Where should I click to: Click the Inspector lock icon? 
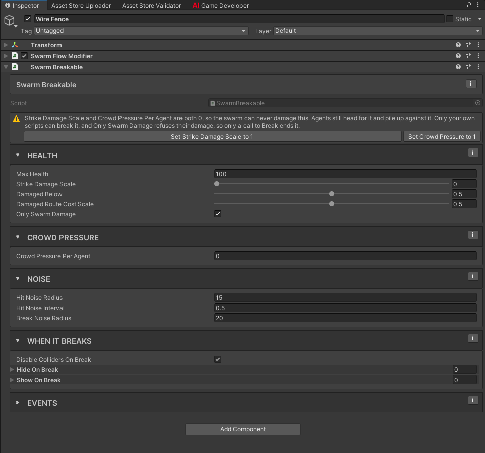(469, 5)
